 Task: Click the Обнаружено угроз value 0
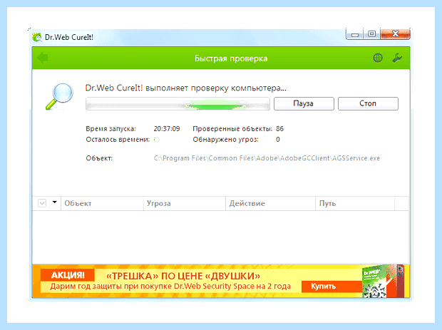pos(278,140)
